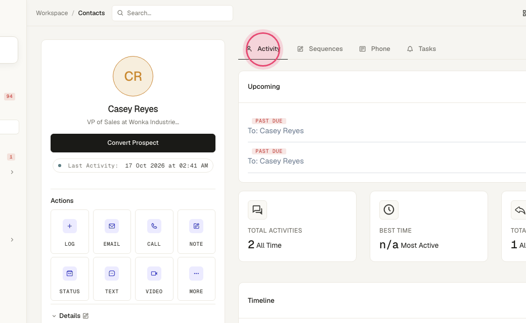Click the Phone tab list icon

(x=362, y=49)
